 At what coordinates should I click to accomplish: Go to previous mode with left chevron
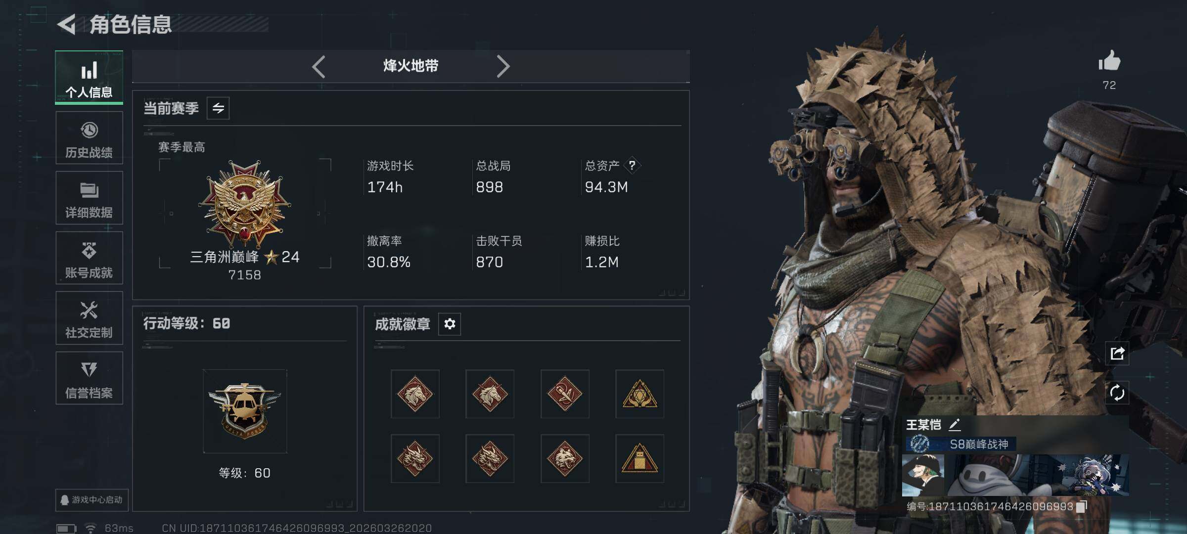pos(319,66)
